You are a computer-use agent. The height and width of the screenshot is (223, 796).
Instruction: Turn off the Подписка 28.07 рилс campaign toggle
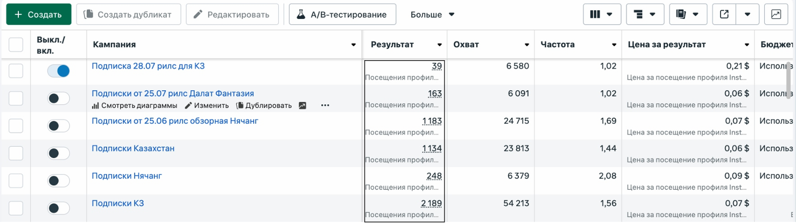coord(59,70)
